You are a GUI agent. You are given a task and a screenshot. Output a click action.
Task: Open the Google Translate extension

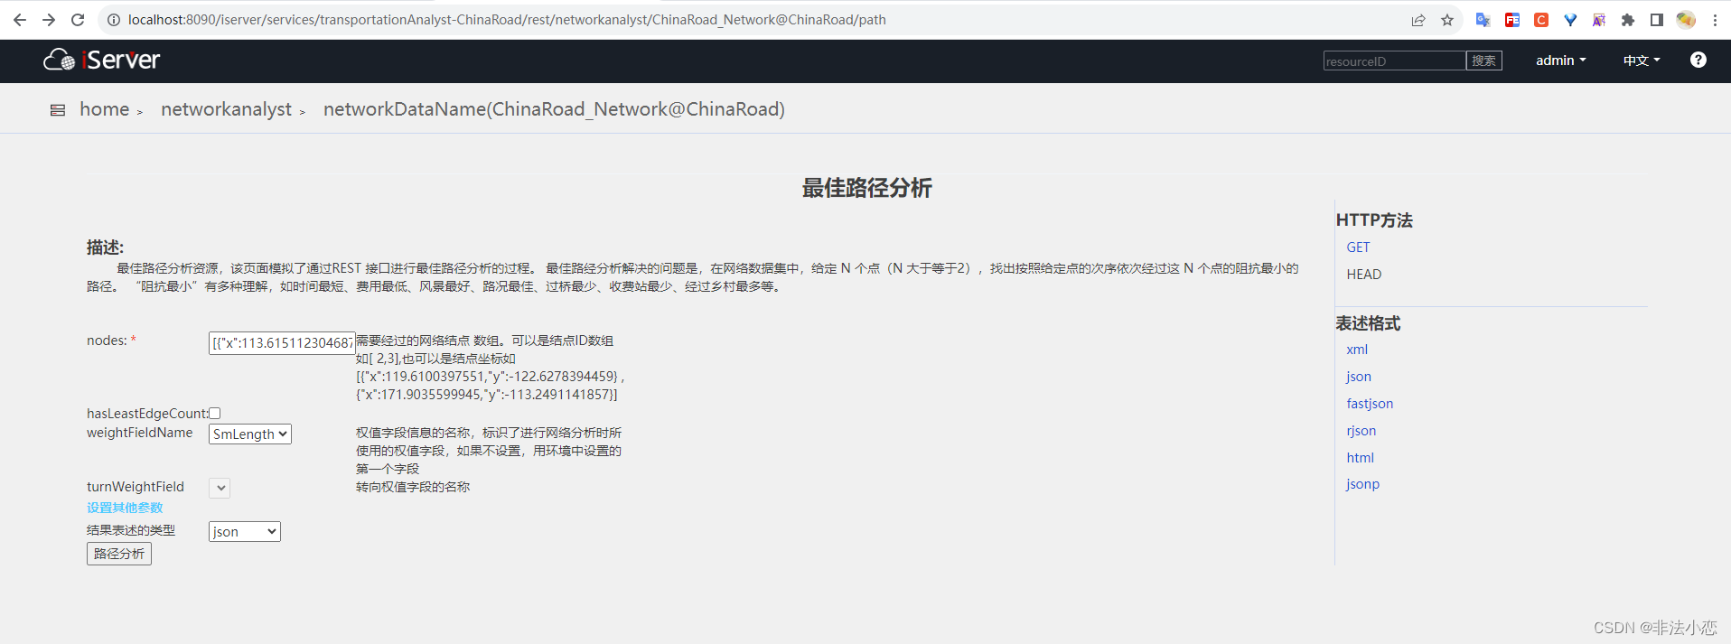(x=1483, y=20)
